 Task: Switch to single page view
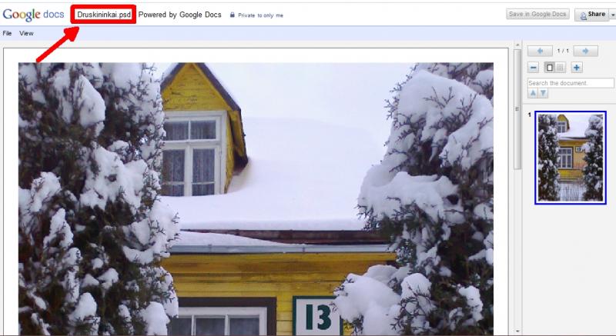(x=550, y=68)
